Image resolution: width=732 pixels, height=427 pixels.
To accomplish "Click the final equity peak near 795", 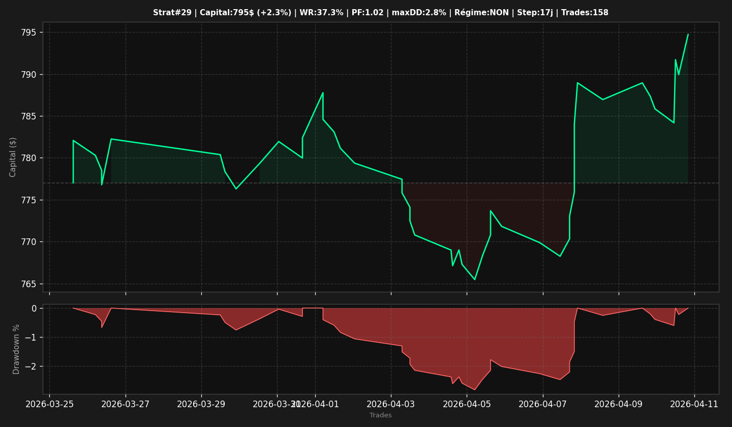I will [x=688, y=35].
